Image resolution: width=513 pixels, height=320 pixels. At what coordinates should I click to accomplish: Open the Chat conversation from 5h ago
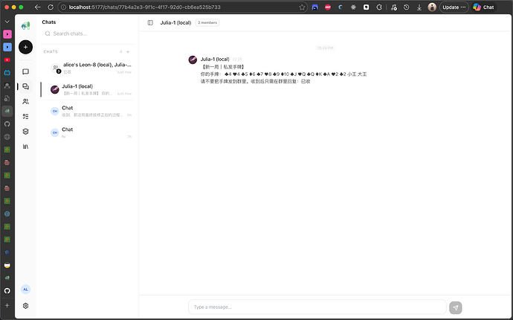[x=87, y=111]
